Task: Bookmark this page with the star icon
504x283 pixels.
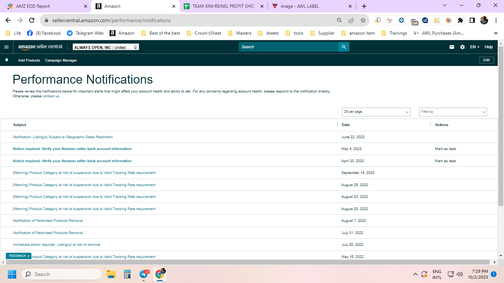Action: point(363,20)
